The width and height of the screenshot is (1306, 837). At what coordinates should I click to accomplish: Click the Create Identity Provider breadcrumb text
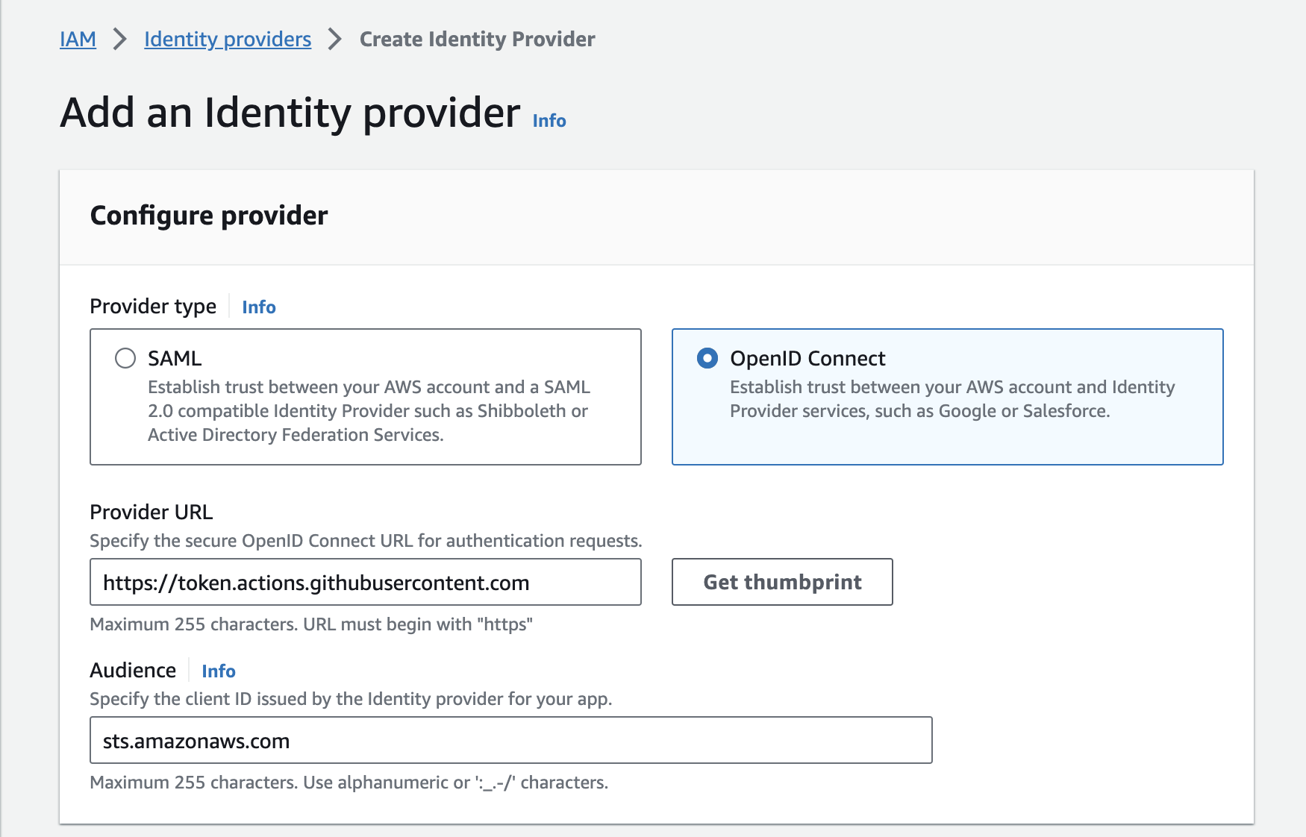478,39
